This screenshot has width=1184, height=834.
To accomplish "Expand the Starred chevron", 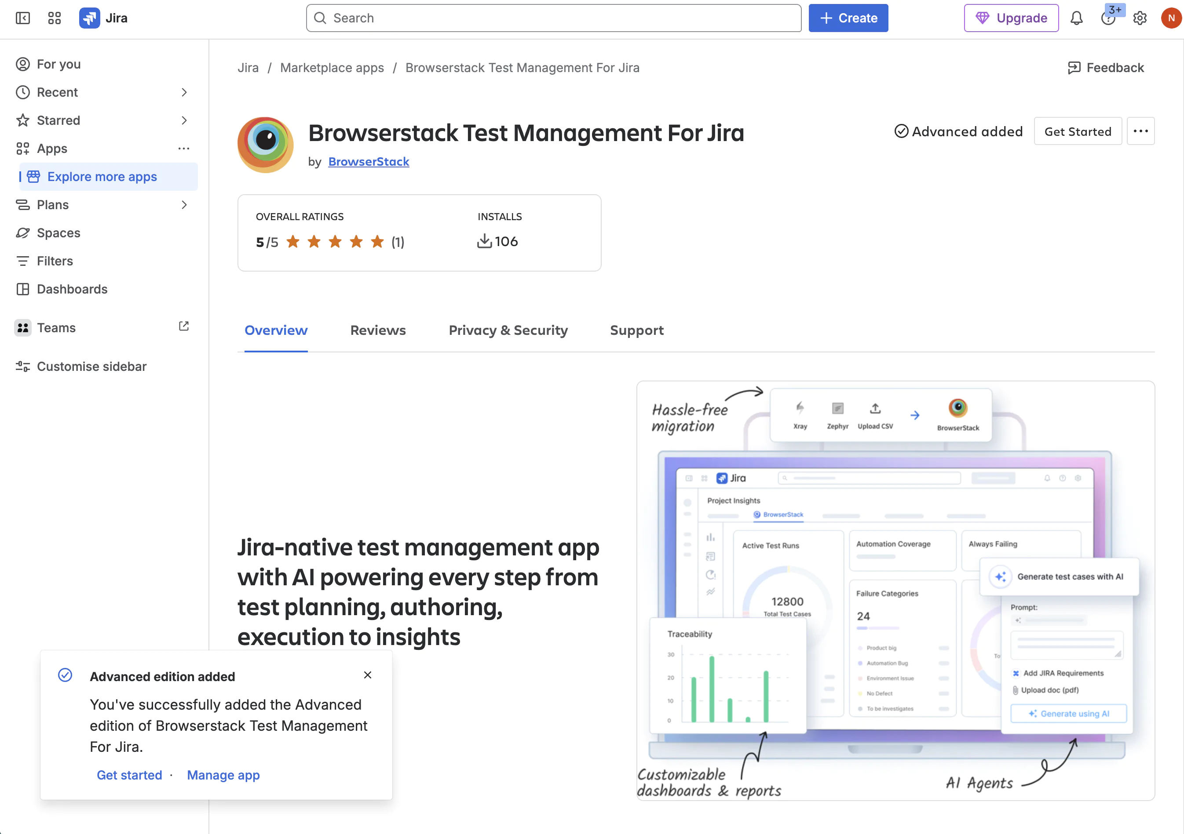I will pos(184,120).
